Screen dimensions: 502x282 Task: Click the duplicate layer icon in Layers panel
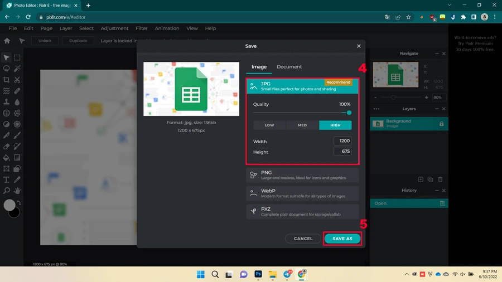tap(430, 179)
